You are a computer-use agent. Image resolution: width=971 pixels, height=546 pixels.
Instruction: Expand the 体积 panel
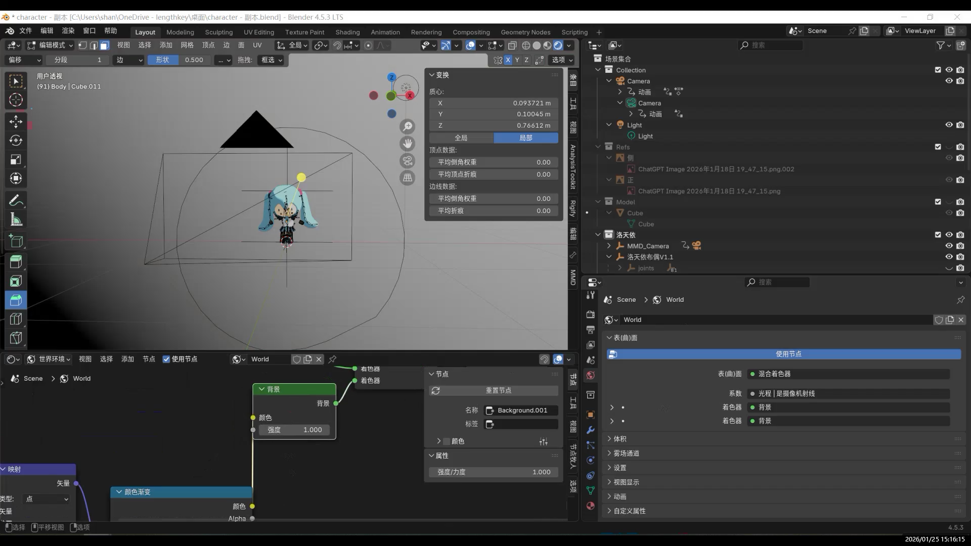tap(620, 439)
